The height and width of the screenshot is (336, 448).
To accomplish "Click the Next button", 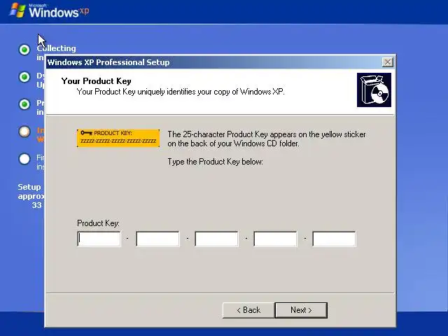I will (301, 310).
